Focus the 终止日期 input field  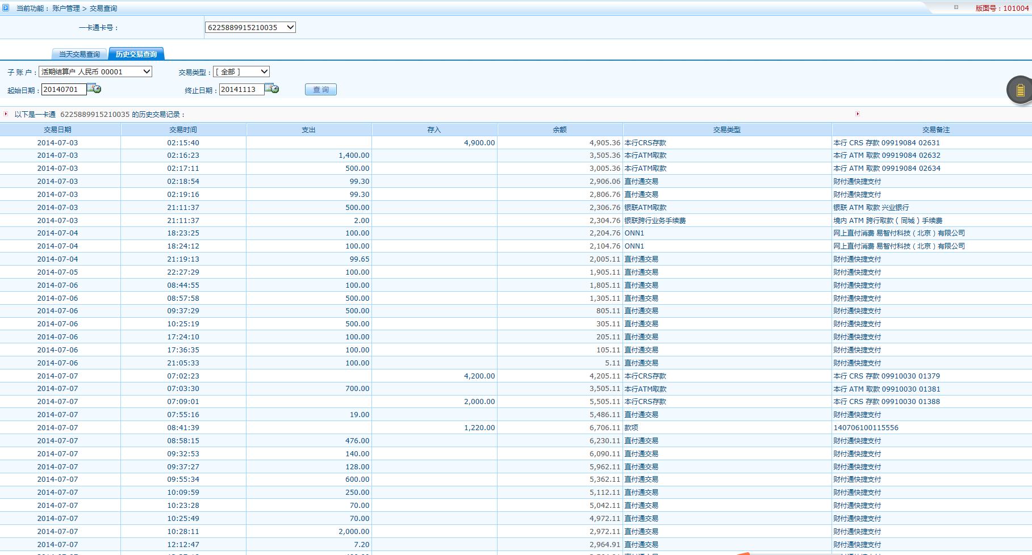[x=241, y=89]
